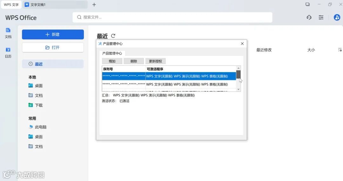Select the highlighted first serial number row
The height and width of the screenshot is (181, 343).
point(169,76)
